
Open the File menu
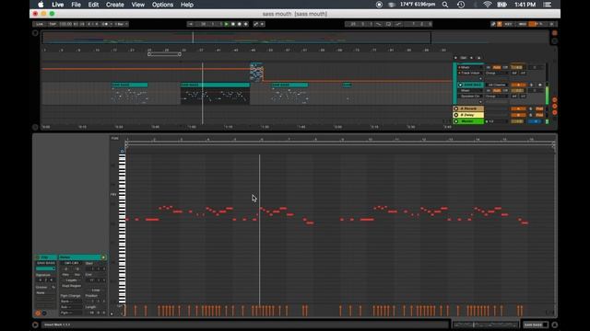click(76, 5)
